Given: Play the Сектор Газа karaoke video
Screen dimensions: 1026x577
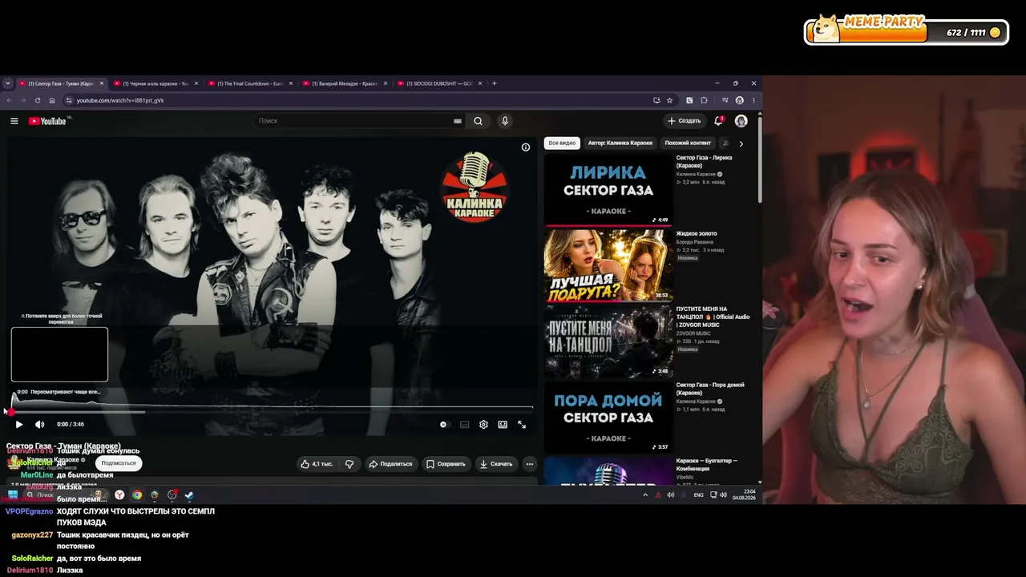Looking at the screenshot, I should click(19, 424).
